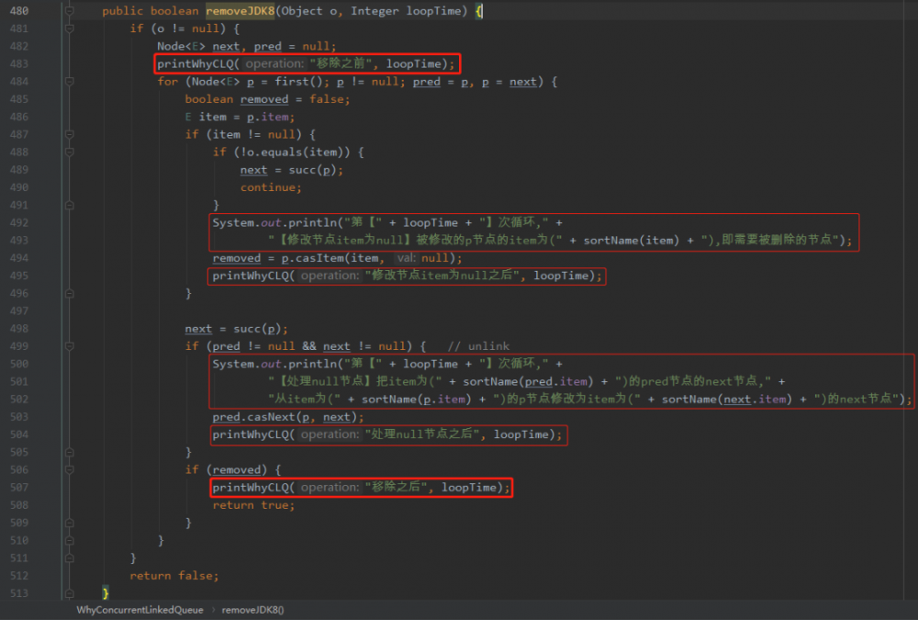Click line number 503 in gutter
Screen dimensions: 918x620
[x=18, y=417]
